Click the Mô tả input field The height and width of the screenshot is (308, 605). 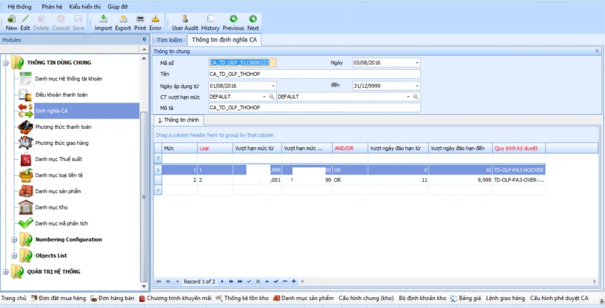pyautogui.click(x=315, y=107)
